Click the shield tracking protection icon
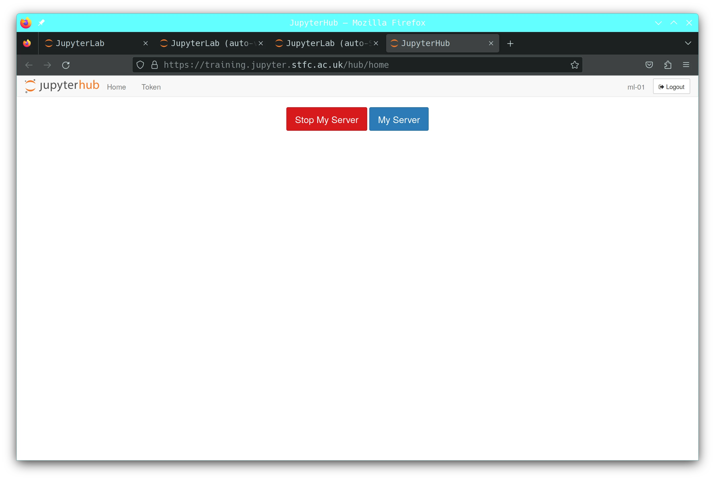The height and width of the screenshot is (480, 715). click(140, 64)
